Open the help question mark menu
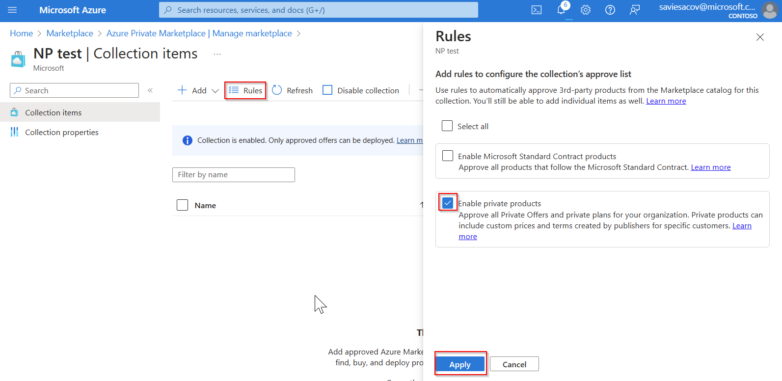This screenshot has height=381, width=782. click(610, 10)
